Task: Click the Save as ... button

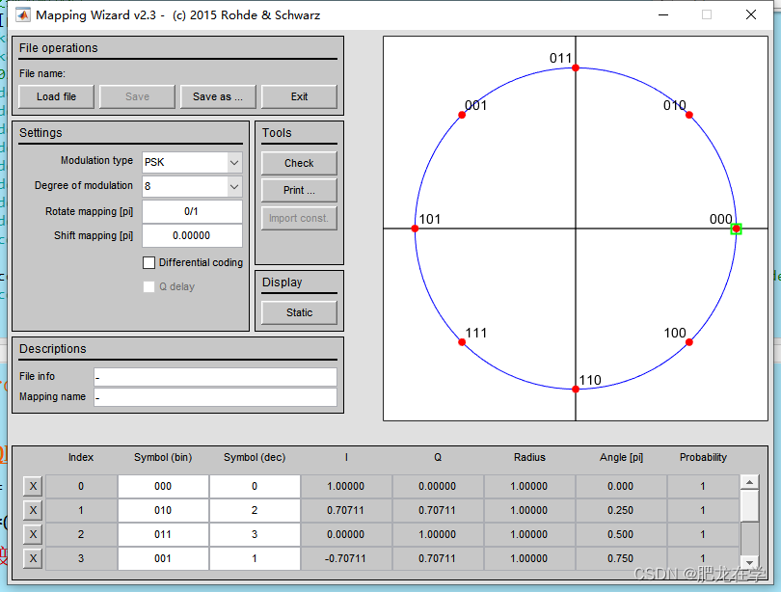Action: [218, 96]
